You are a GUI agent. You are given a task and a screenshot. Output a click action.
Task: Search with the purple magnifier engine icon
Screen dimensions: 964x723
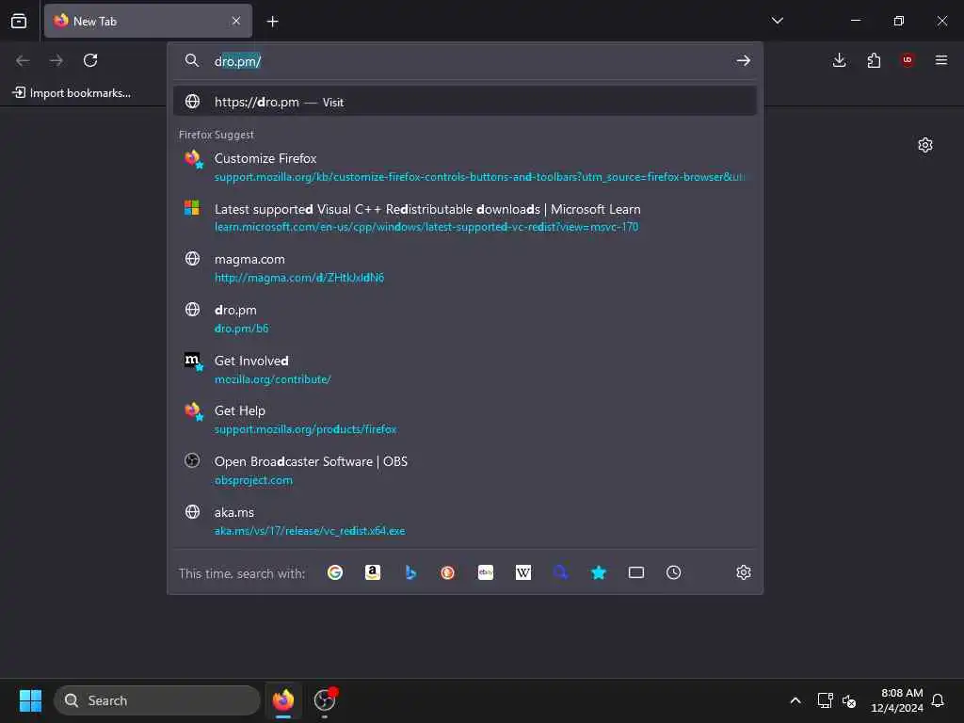561,572
